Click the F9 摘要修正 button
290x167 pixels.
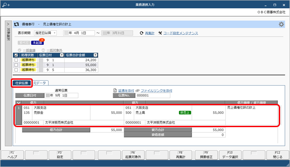pos(206,155)
